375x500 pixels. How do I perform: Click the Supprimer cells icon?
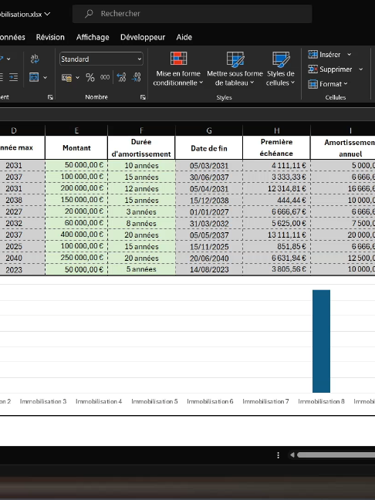click(312, 69)
